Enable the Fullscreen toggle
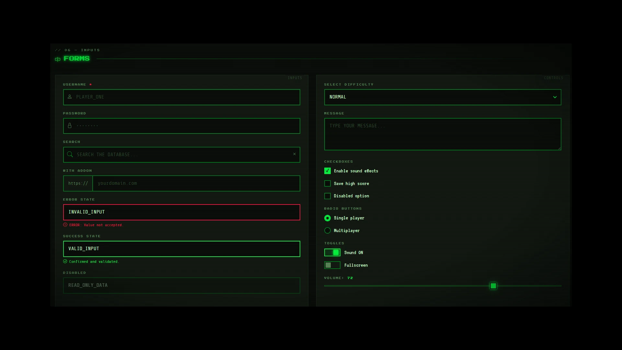Screen dimensions: 622x350 point(332,265)
